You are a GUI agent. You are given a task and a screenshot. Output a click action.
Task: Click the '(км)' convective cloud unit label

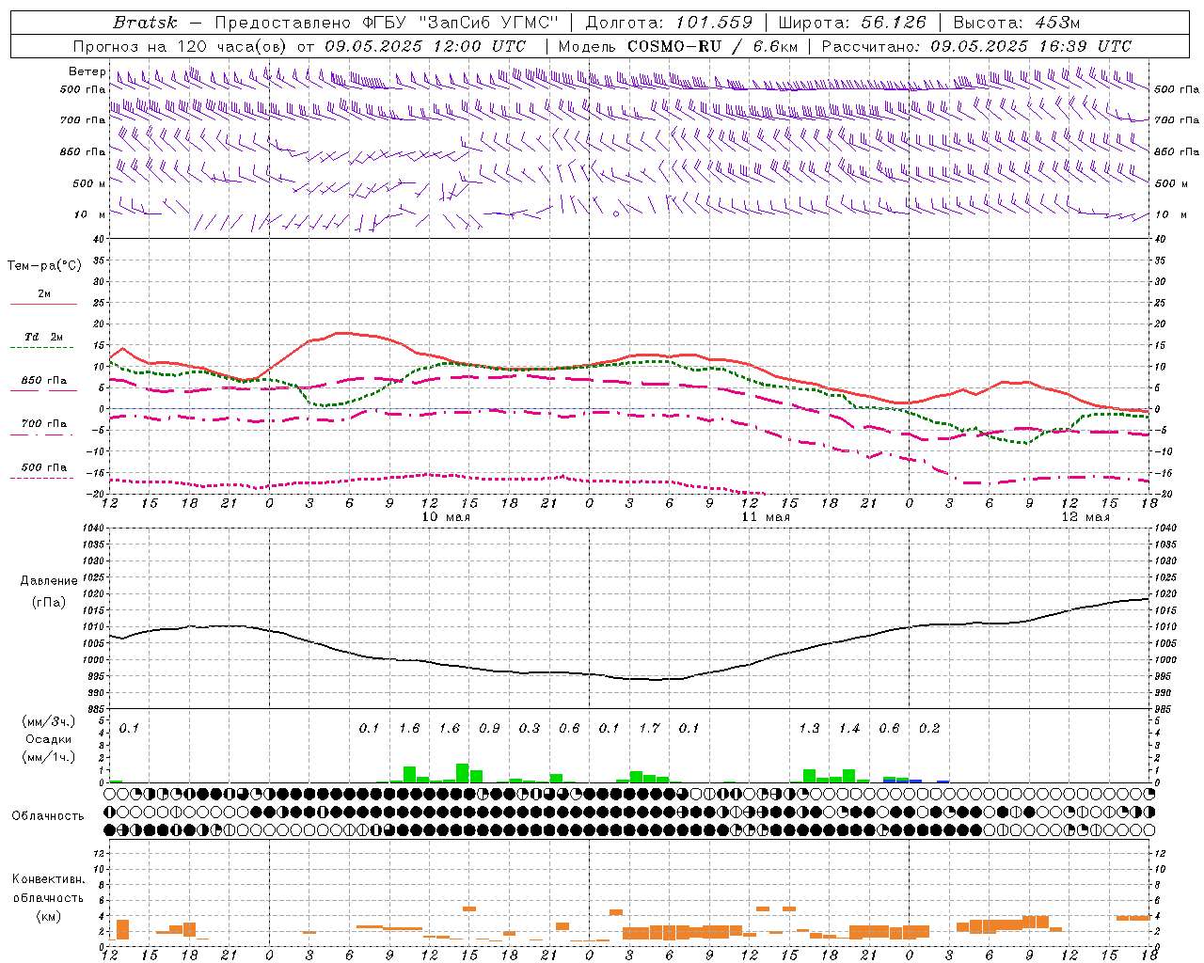coord(48,916)
